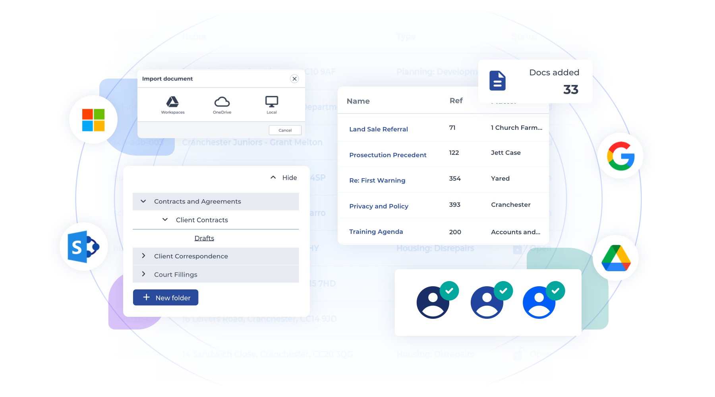Cancel the import document dialog
Screen dimensions: 715x397
point(285,130)
